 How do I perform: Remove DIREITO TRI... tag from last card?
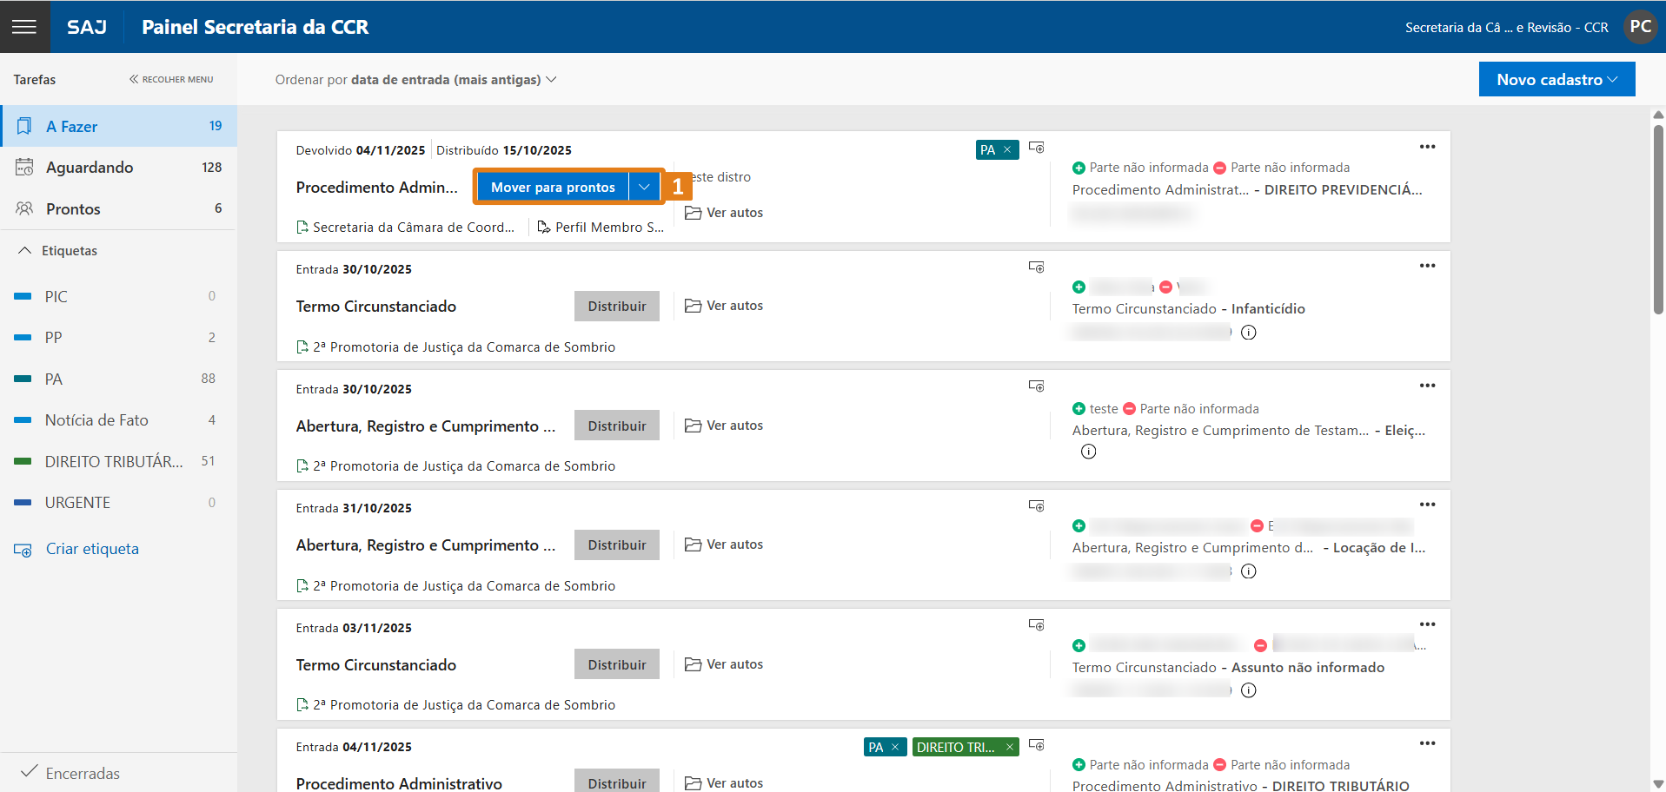[x=1009, y=747]
